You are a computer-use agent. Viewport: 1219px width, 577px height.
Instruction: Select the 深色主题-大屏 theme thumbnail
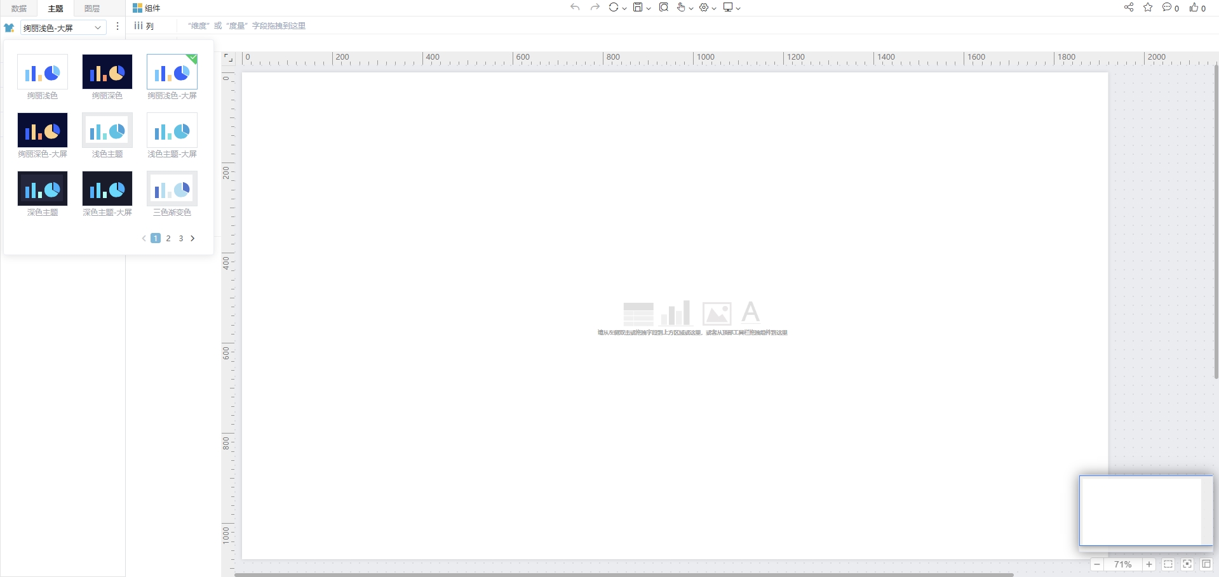point(107,189)
